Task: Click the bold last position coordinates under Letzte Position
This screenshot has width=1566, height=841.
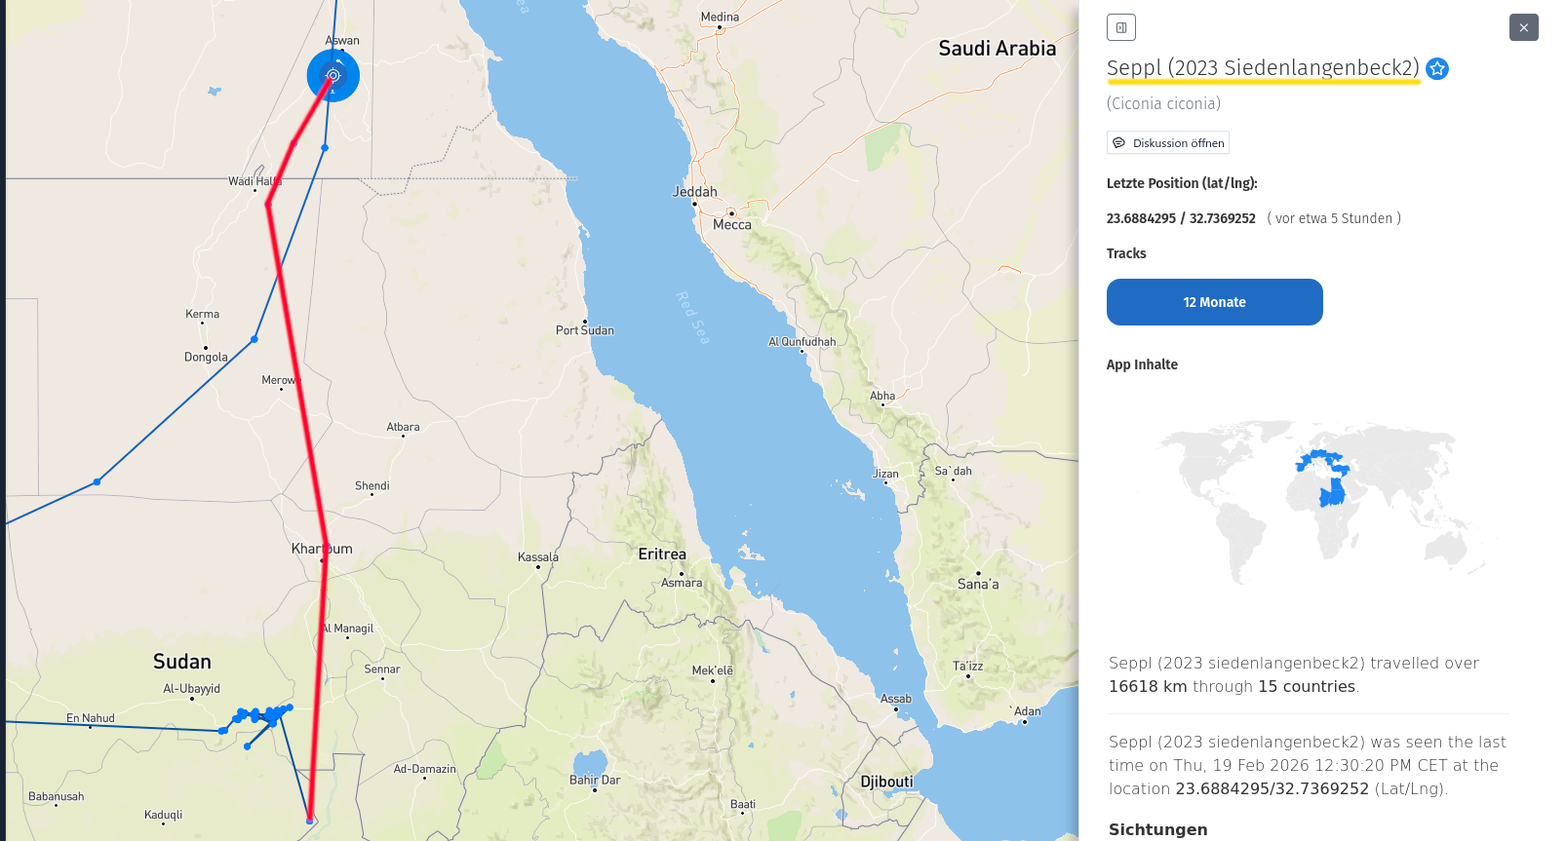Action: pos(1181,218)
